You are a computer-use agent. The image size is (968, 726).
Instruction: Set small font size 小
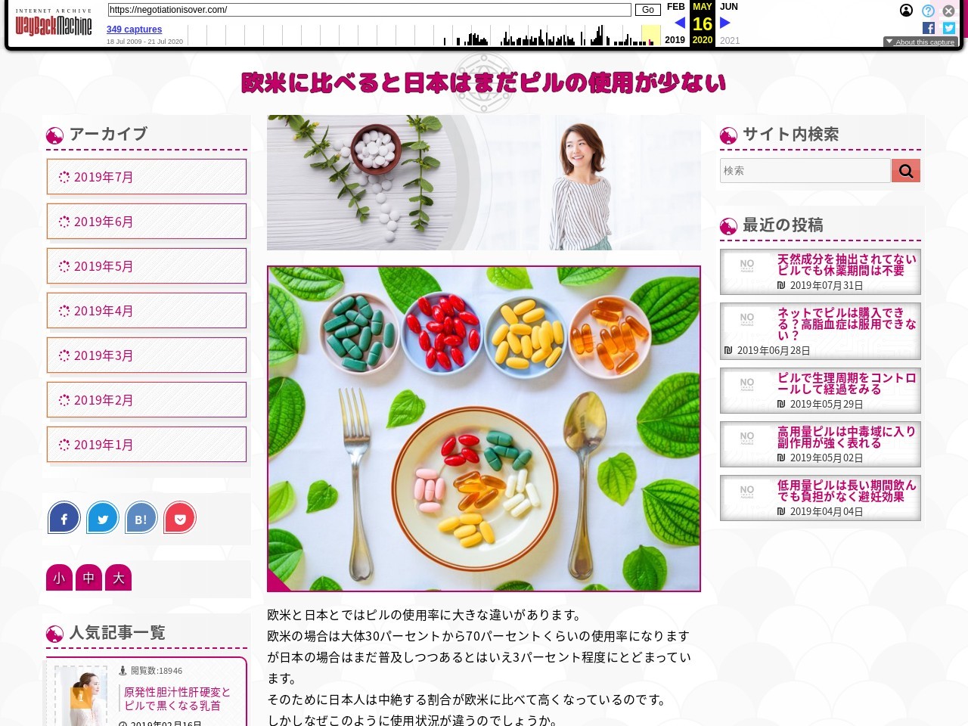pyautogui.click(x=59, y=578)
